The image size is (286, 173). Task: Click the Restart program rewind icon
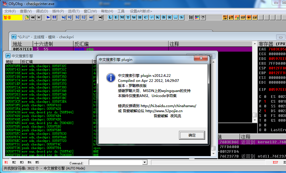coord(33,17)
